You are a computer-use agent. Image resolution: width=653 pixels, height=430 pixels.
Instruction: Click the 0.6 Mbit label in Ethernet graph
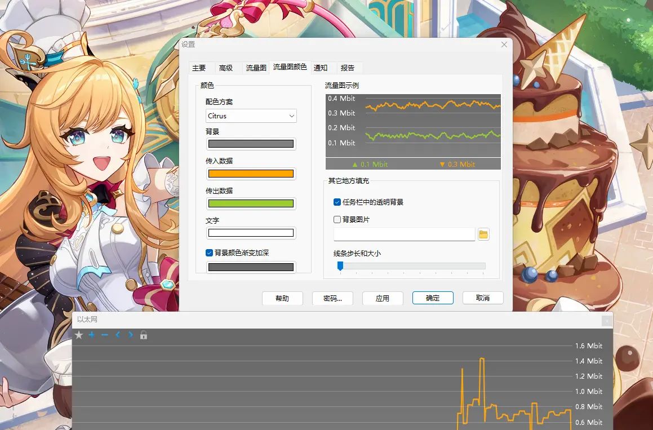[589, 422]
